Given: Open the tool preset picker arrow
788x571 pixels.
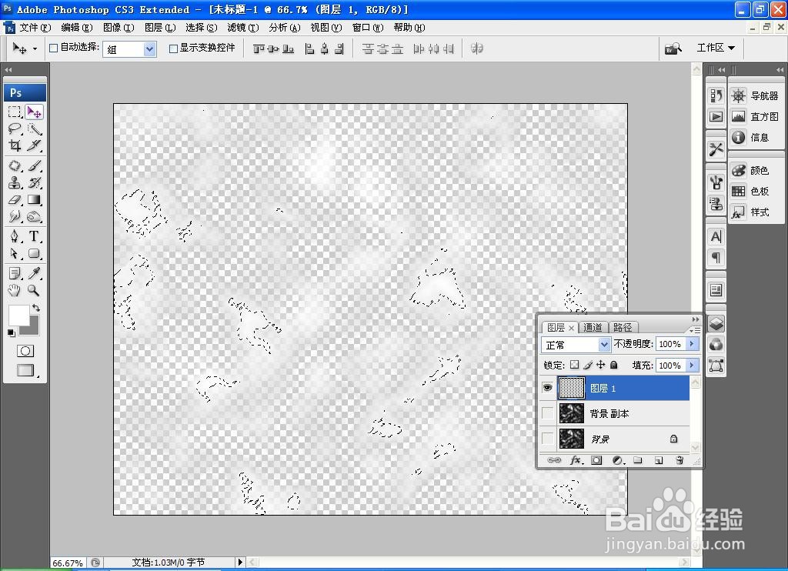Looking at the screenshot, I should point(35,48).
